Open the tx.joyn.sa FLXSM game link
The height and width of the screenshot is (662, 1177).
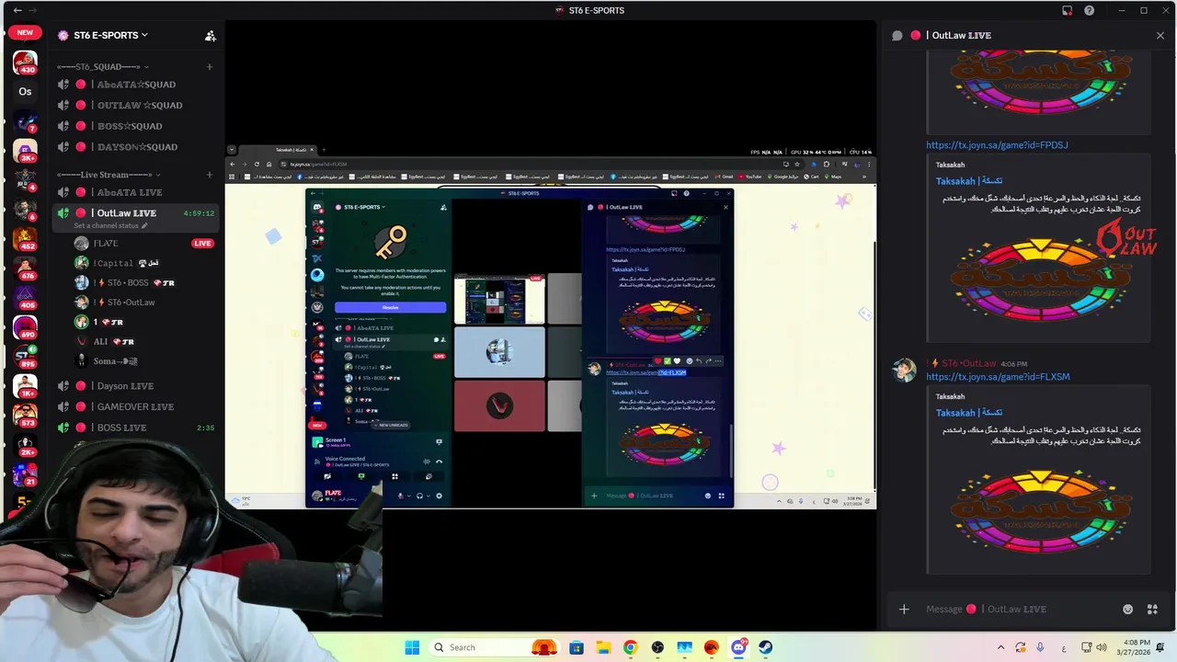click(998, 377)
